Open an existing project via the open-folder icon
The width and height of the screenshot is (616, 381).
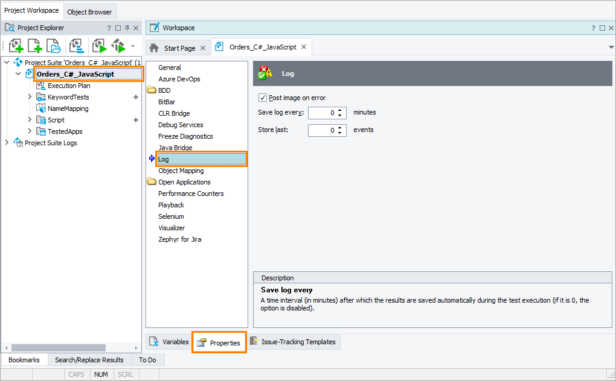53,46
